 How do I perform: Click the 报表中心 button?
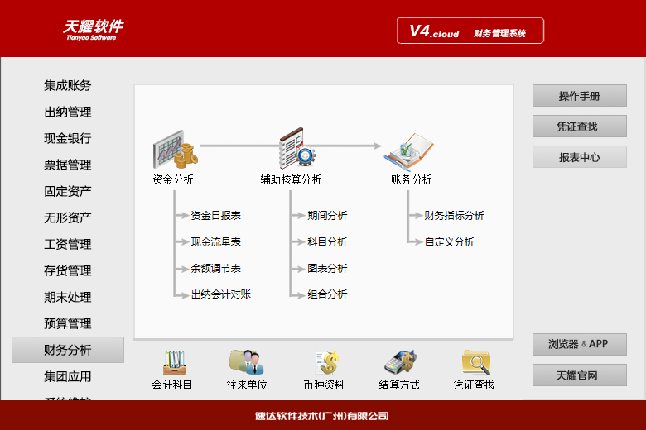579,157
